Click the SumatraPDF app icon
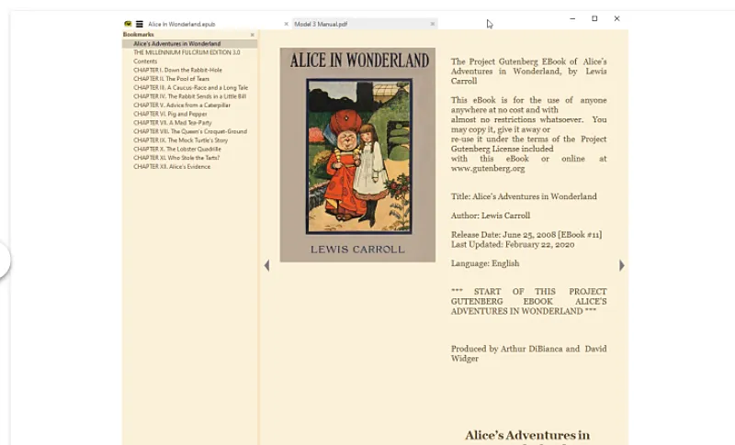 tap(128, 24)
